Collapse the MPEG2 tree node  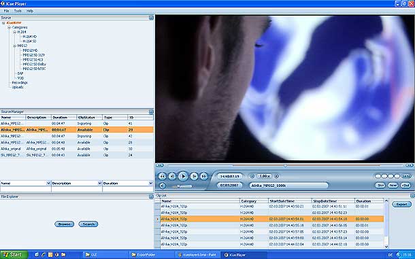[x=15, y=46]
